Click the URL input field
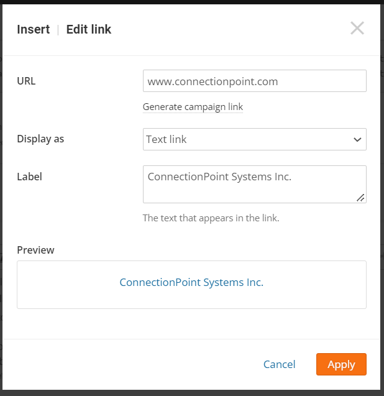Image resolution: width=384 pixels, height=396 pixels. [254, 81]
